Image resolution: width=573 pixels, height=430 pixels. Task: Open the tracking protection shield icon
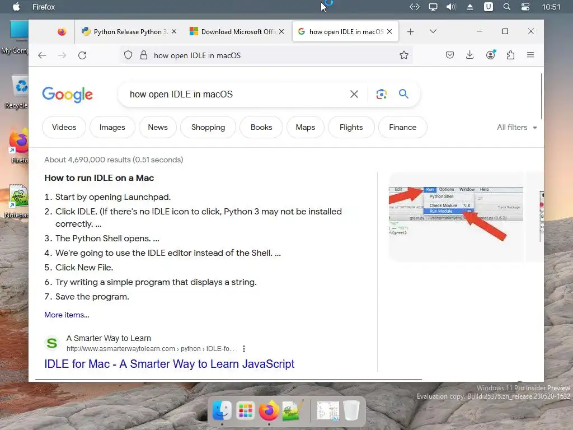[x=128, y=55]
